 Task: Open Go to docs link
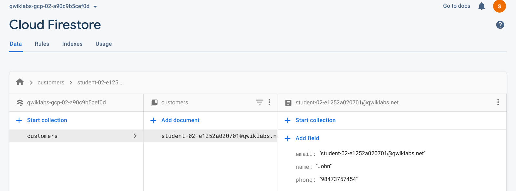(x=457, y=6)
